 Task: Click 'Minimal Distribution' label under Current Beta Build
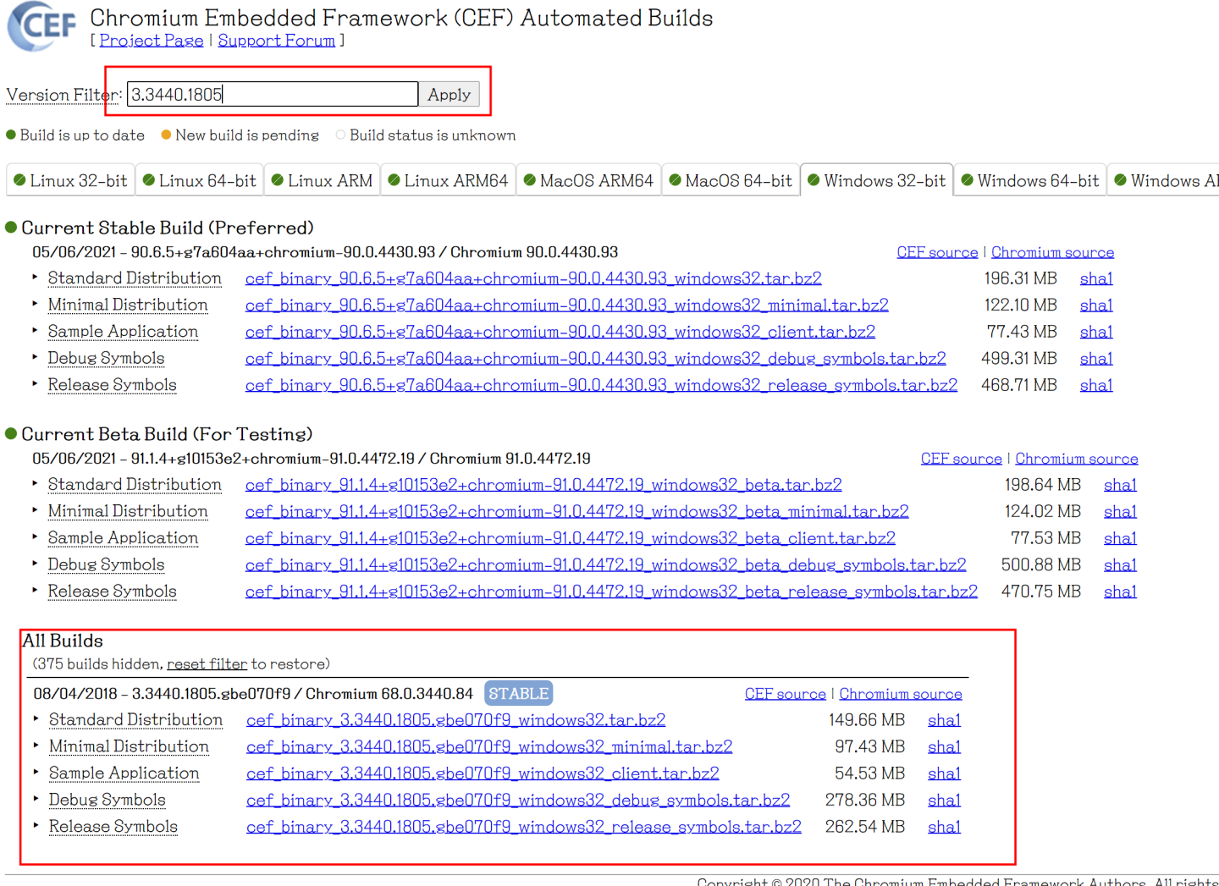(x=128, y=511)
